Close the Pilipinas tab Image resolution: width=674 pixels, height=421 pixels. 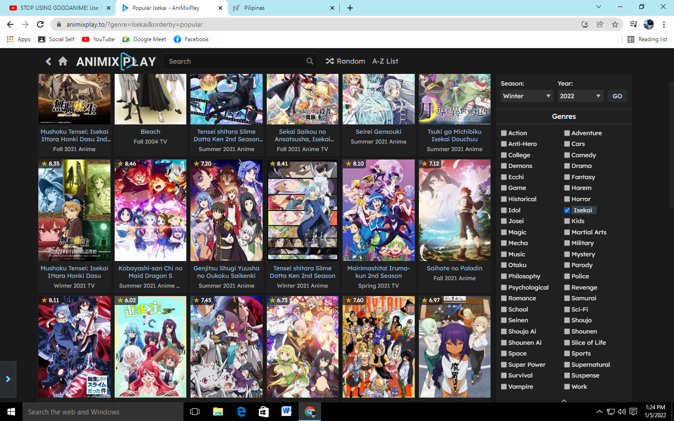pos(332,8)
